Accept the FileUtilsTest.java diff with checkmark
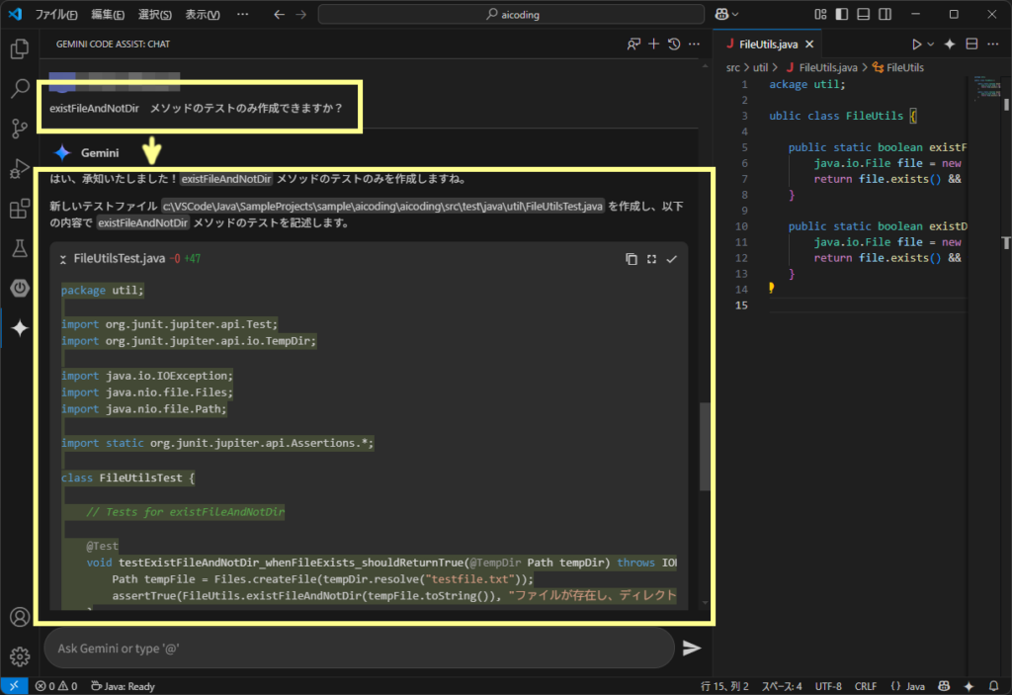The image size is (1012, 695). (671, 259)
